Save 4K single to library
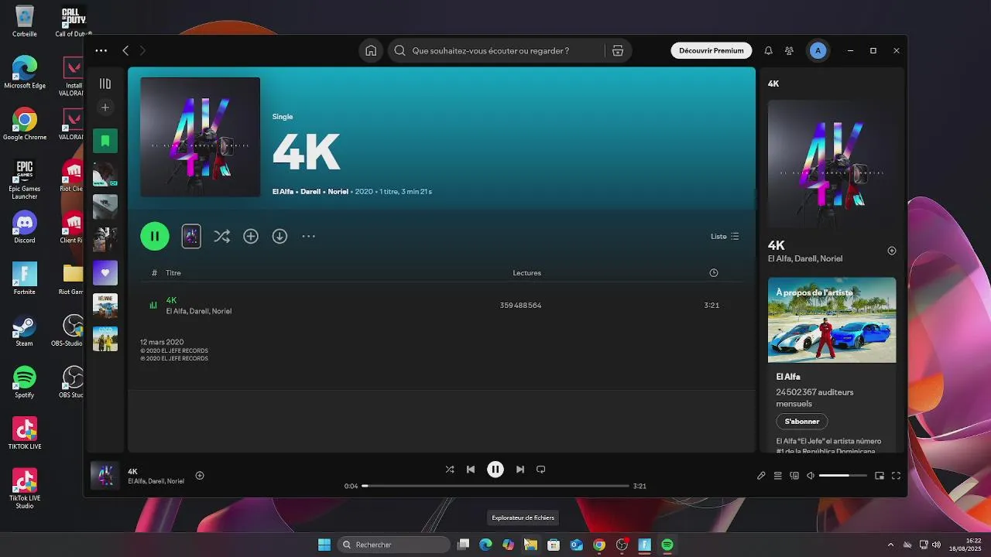Image resolution: width=991 pixels, height=557 pixels. (251, 236)
